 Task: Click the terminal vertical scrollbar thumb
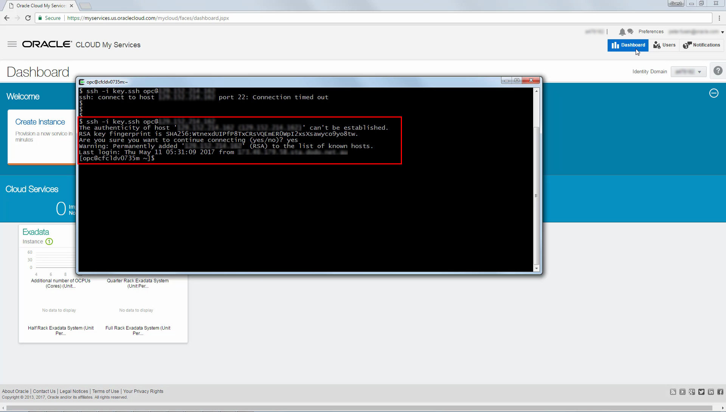click(536, 196)
